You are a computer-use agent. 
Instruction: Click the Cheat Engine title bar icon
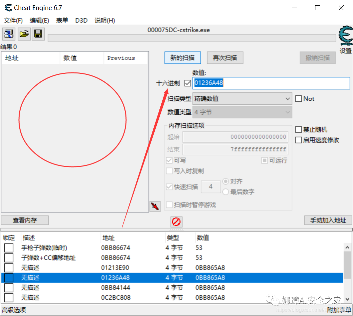pyautogui.click(x=8, y=8)
